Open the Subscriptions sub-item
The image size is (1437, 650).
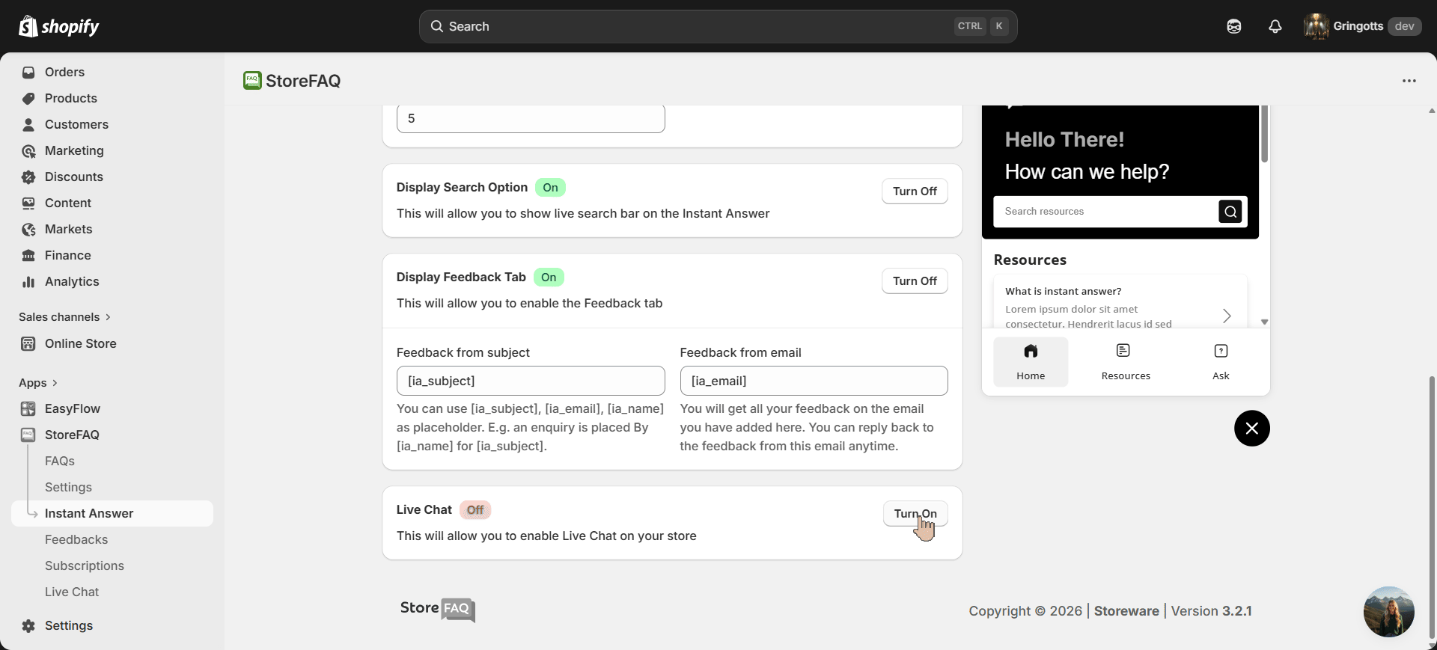pyautogui.click(x=85, y=565)
